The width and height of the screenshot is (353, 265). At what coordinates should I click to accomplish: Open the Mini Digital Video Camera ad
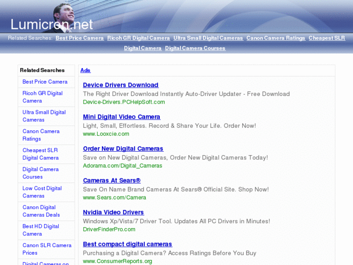coord(121,117)
